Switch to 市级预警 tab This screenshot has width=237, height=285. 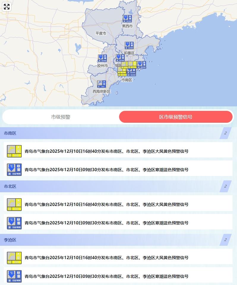(x=61, y=117)
